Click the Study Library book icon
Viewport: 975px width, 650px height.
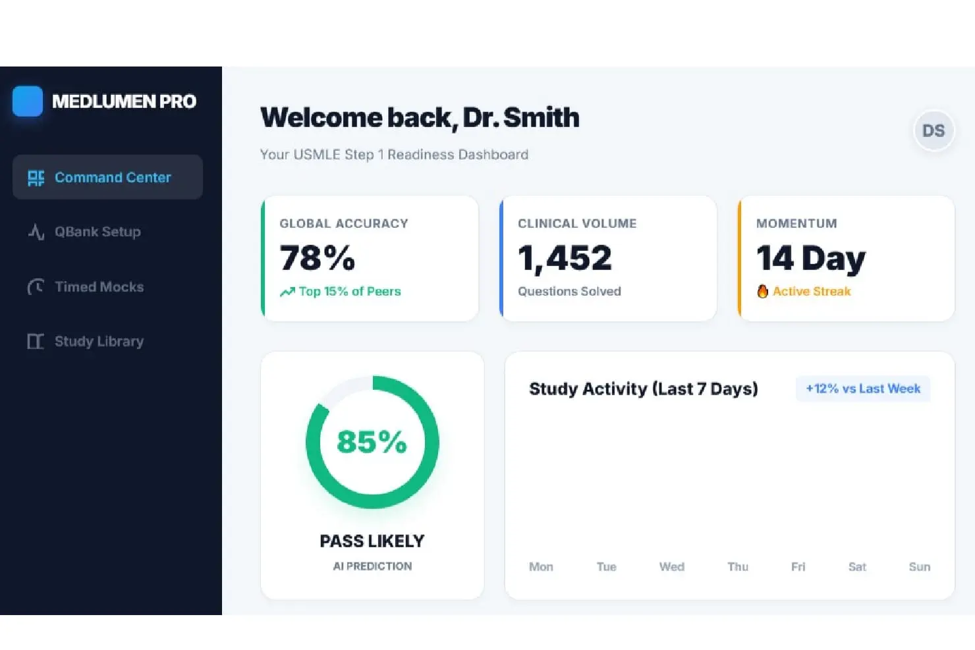point(36,341)
